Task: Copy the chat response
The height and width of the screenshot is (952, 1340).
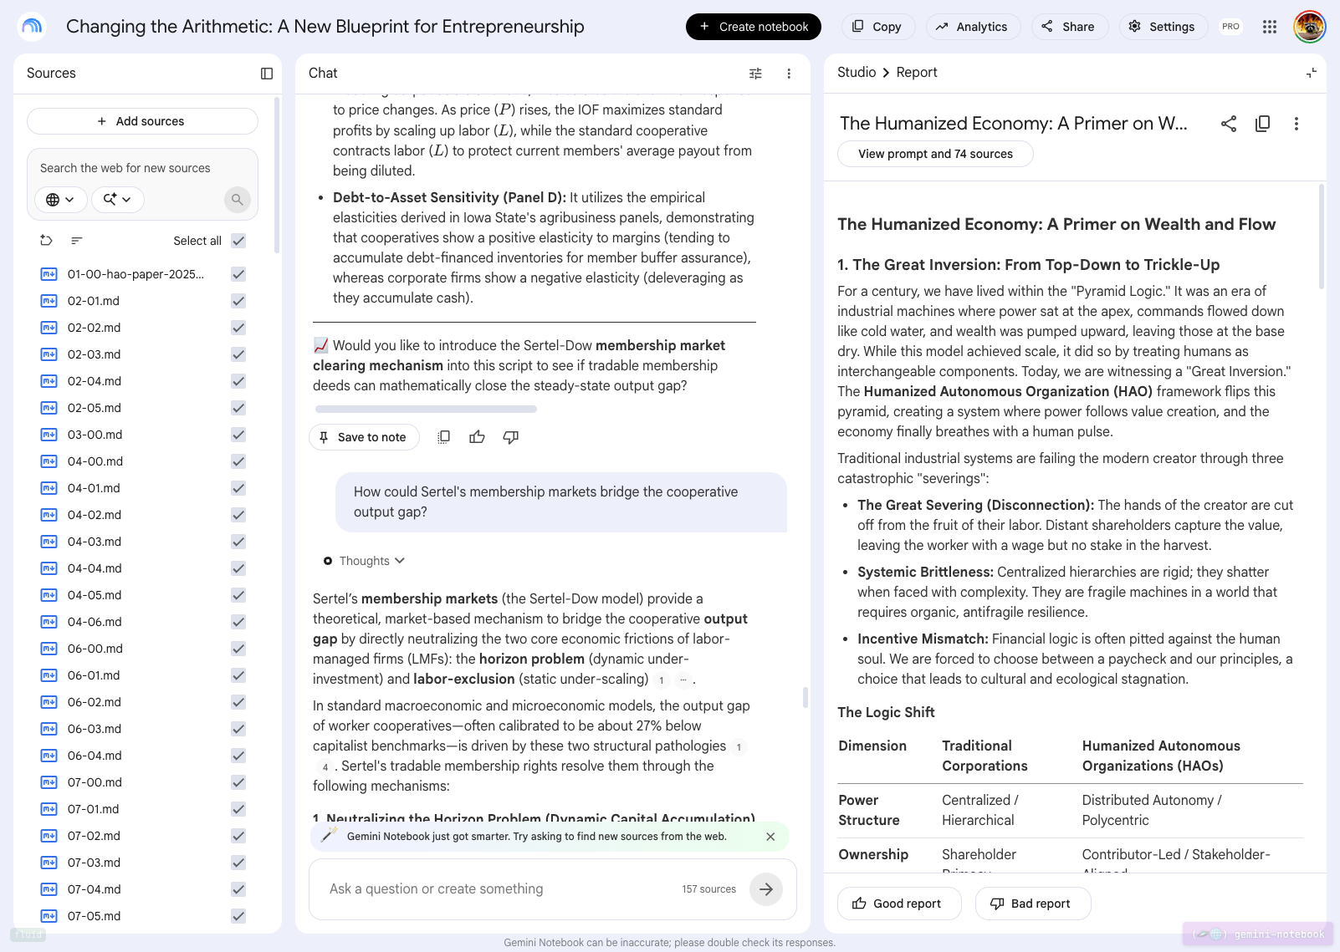Action: pyautogui.click(x=444, y=437)
